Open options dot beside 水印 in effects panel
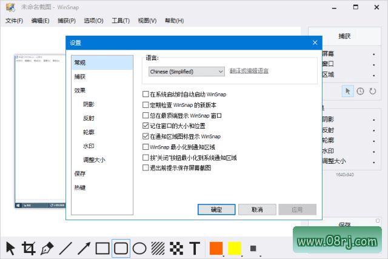This screenshot has width=388, height=259. [374, 152]
